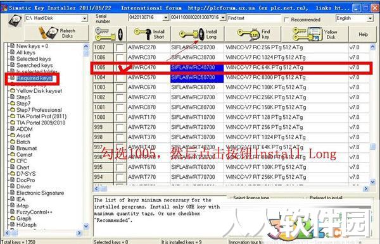Expand the serial number 0420130716 dropdown
Screen dimensions: 380x244
(166, 18)
